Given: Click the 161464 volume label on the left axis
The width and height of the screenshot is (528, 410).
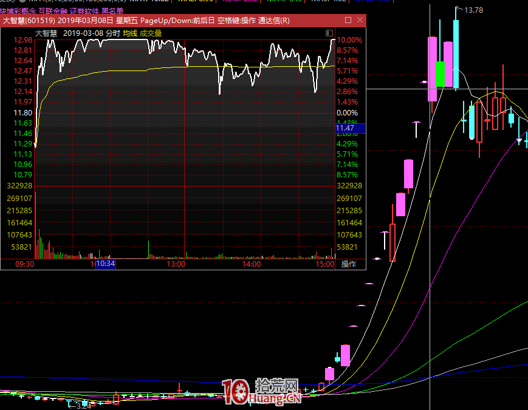Looking at the screenshot, I should click(19, 223).
